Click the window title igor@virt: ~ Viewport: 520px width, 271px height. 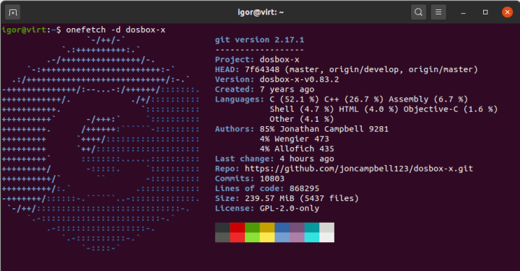[x=261, y=12]
